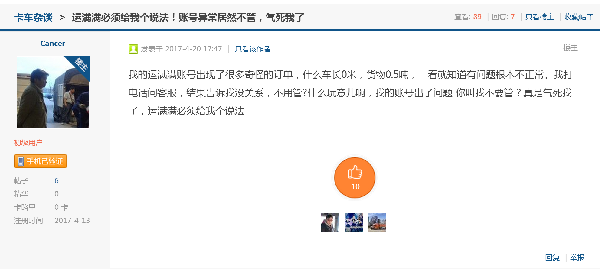Click the orange thumbs-up like button

[x=355, y=178]
